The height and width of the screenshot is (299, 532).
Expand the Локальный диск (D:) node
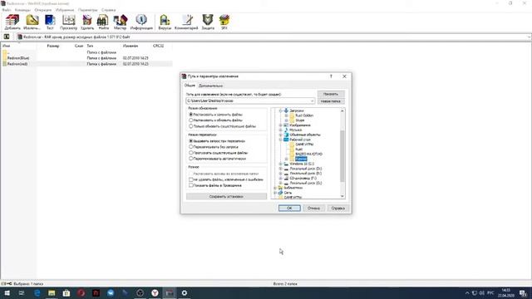[x=281, y=169]
